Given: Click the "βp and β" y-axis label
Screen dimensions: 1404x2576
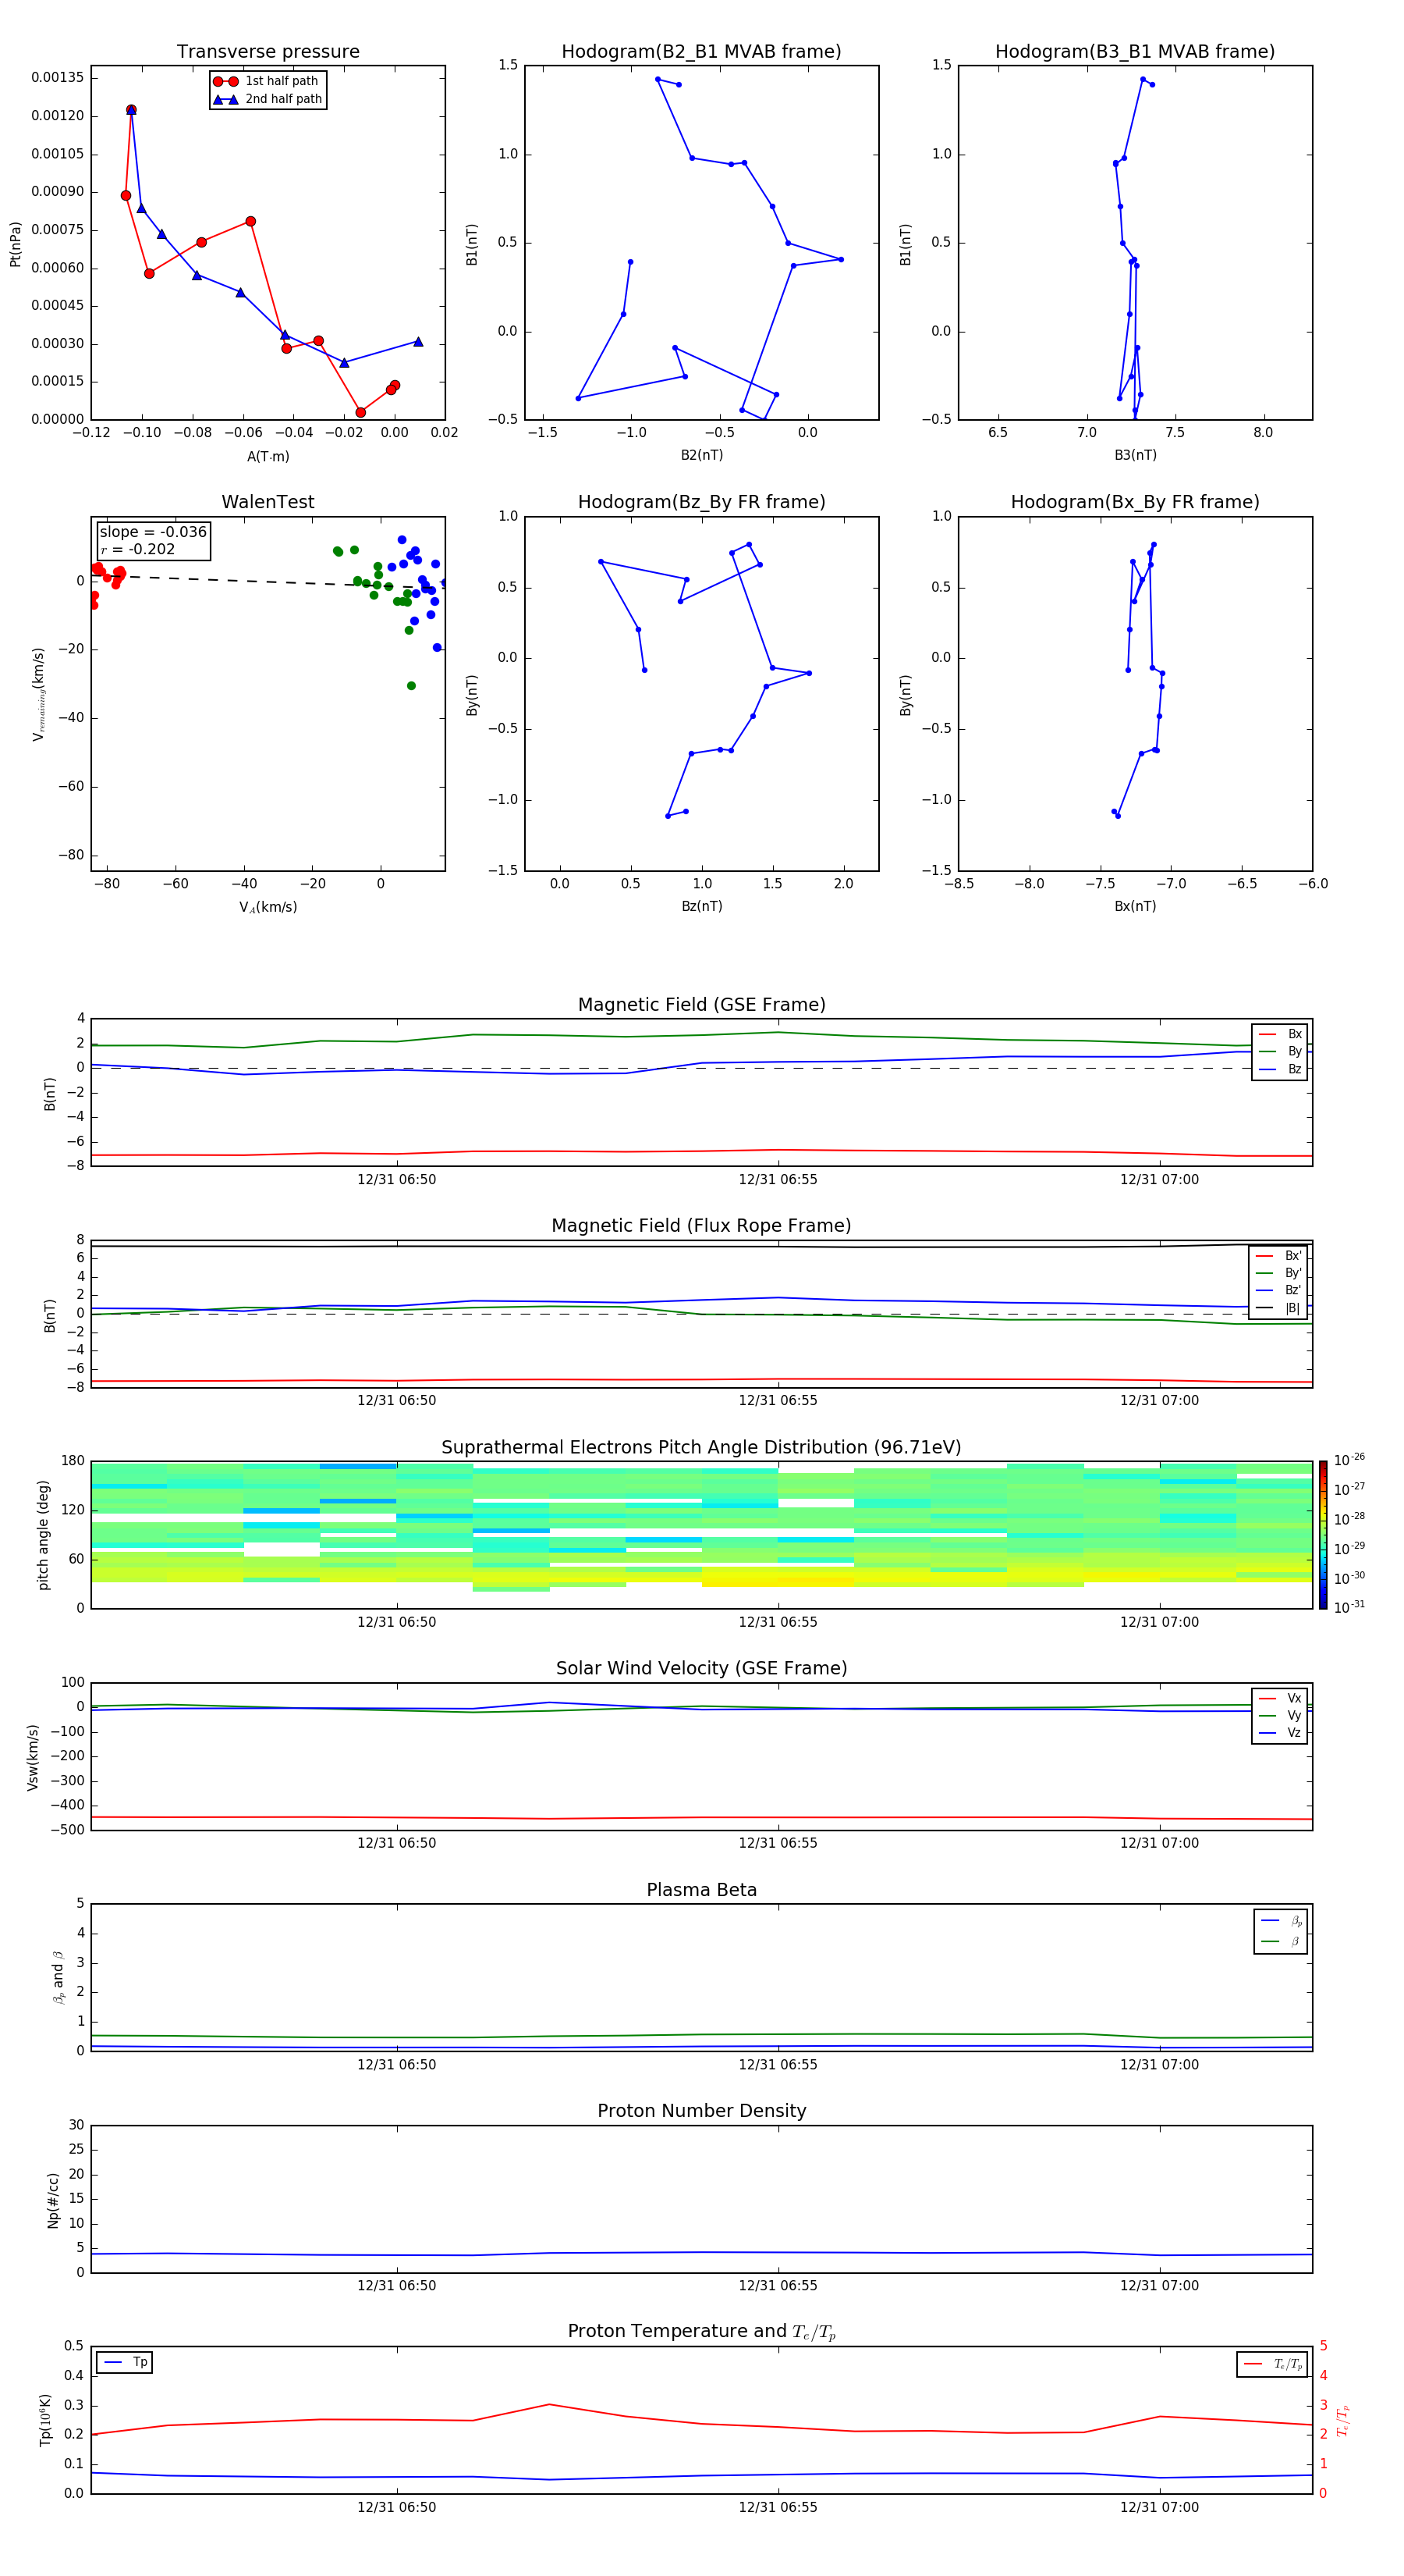Looking at the screenshot, I should click(59, 1978).
